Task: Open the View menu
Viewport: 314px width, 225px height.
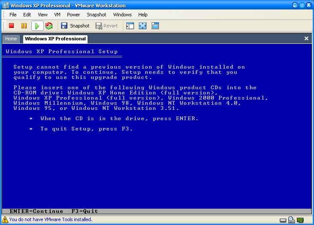Action: point(43,15)
